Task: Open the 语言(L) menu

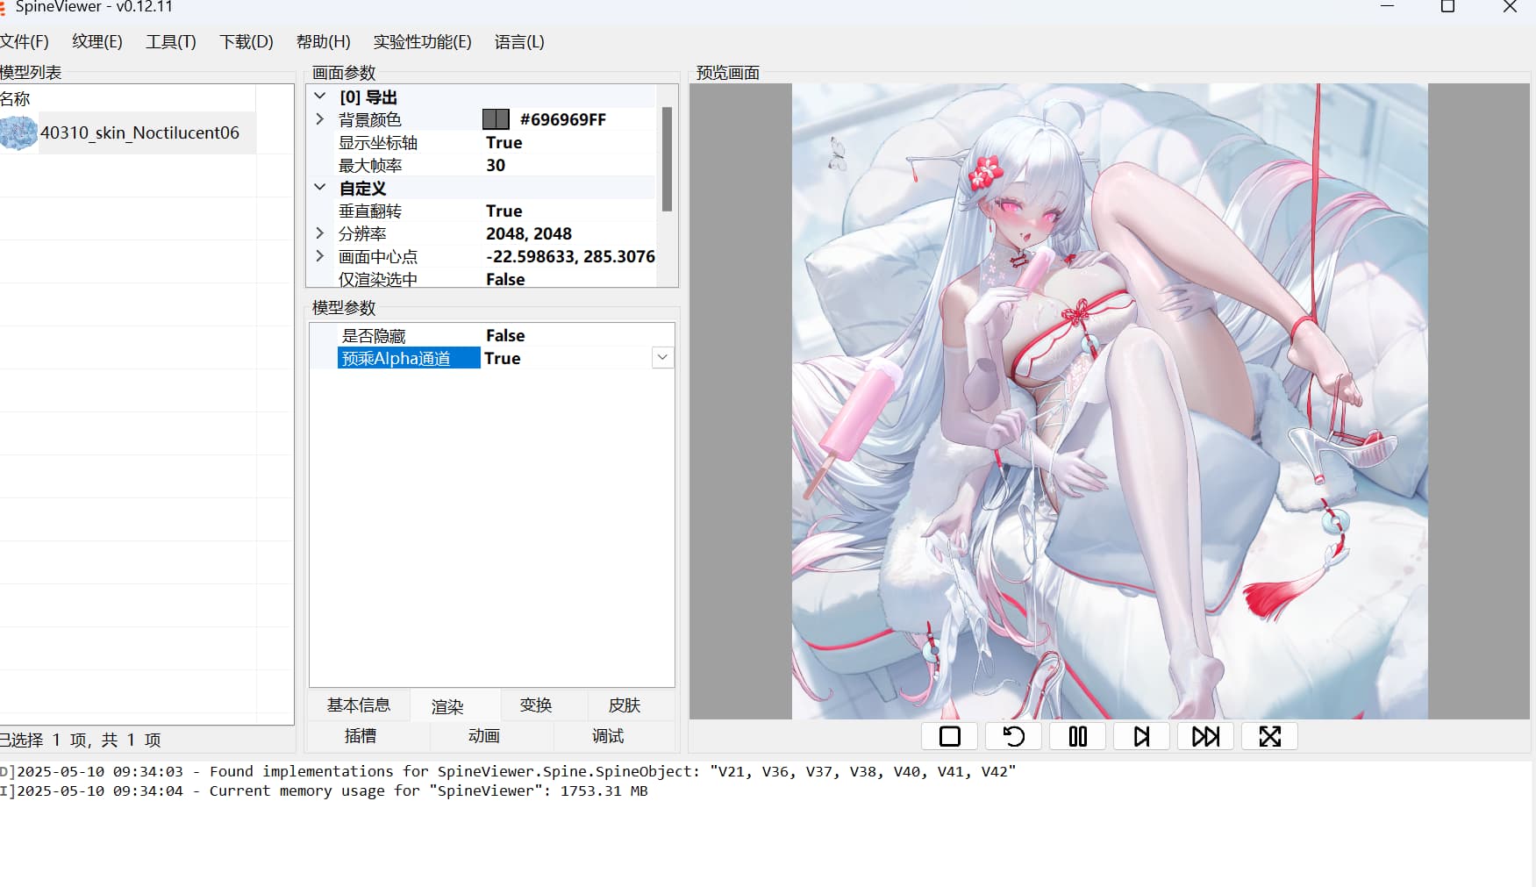Action: (x=519, y=42)
